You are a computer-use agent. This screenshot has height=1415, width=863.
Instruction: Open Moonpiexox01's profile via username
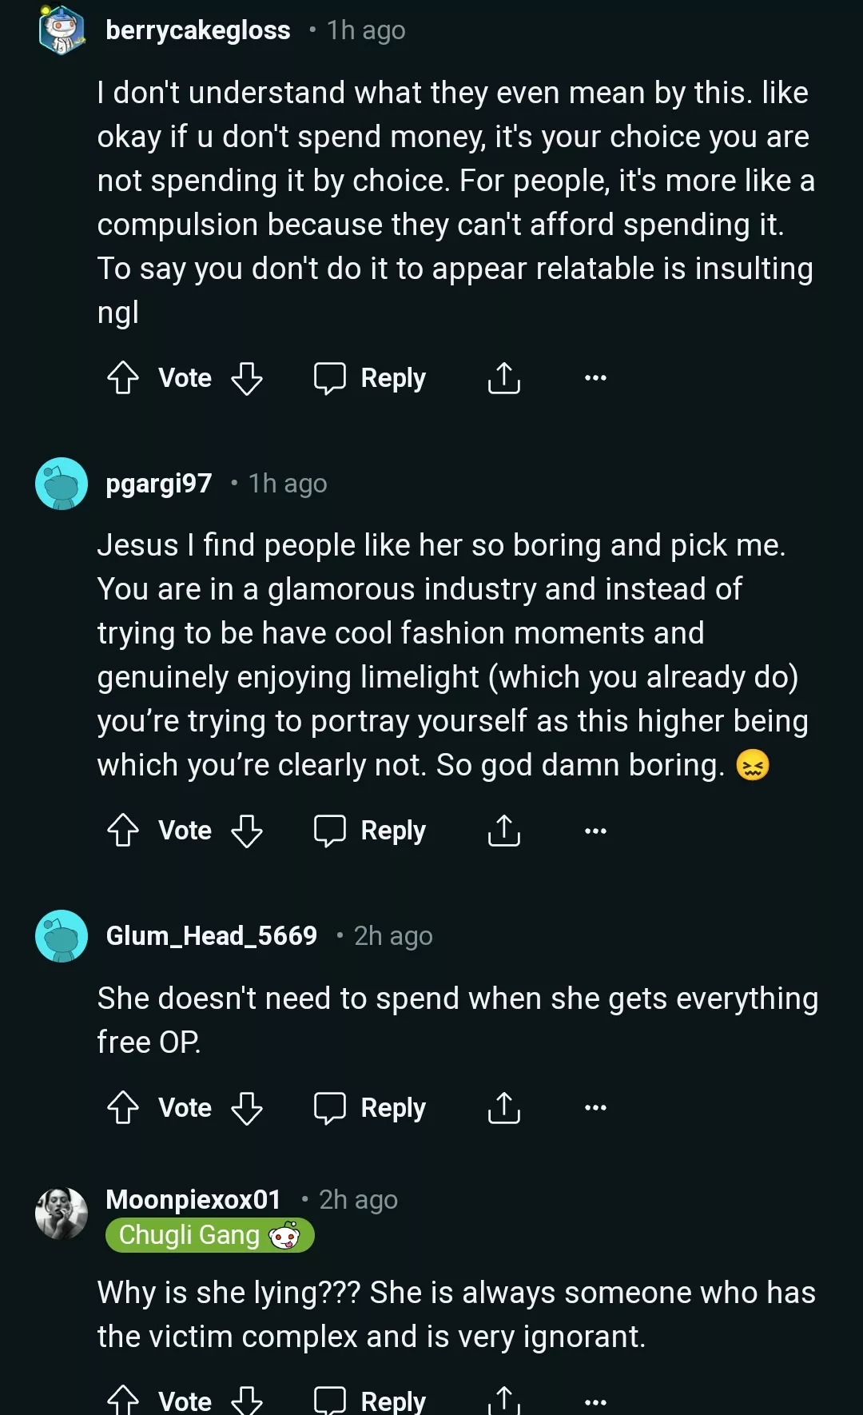193,1200
